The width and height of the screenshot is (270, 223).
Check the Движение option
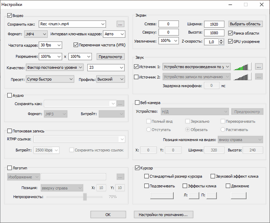click(x=228, y=186)
